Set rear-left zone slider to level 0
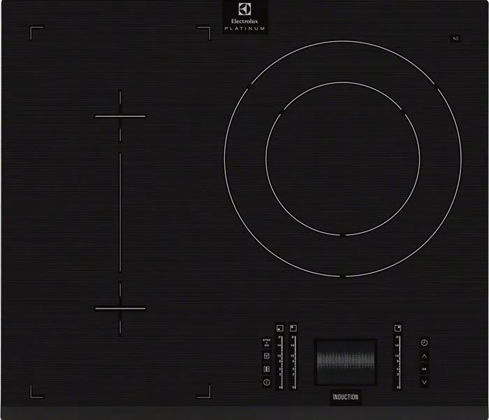 293,386
